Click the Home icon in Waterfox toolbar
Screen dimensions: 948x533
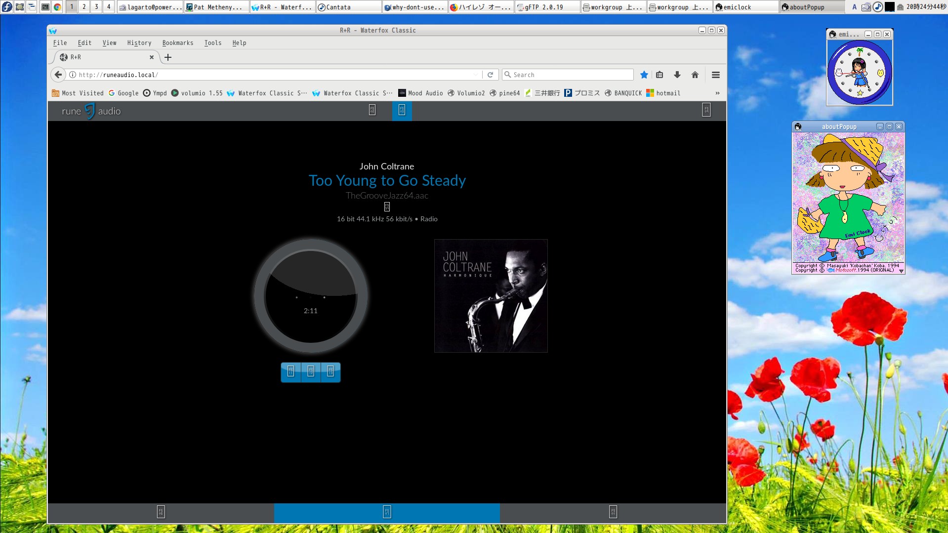pyautogui.click(x=695, y=75)
